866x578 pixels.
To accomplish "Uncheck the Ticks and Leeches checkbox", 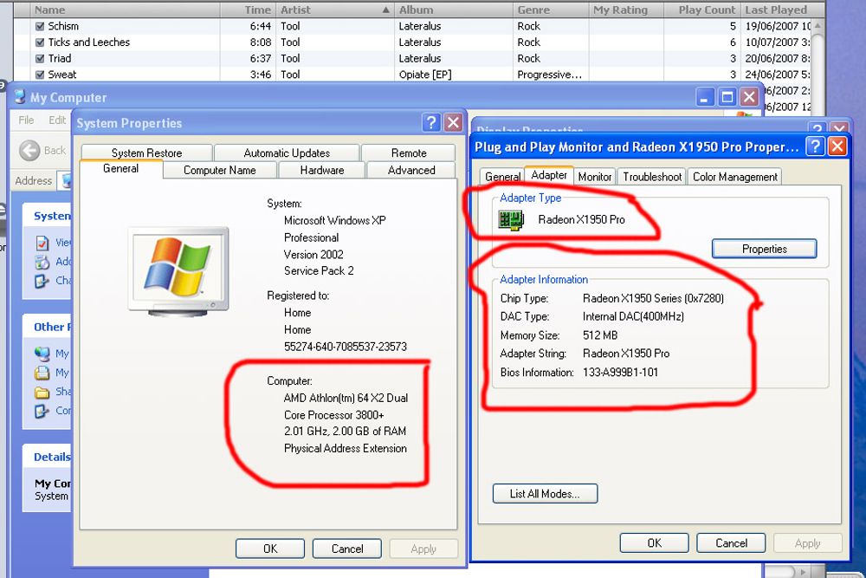I will click(40, 42).
